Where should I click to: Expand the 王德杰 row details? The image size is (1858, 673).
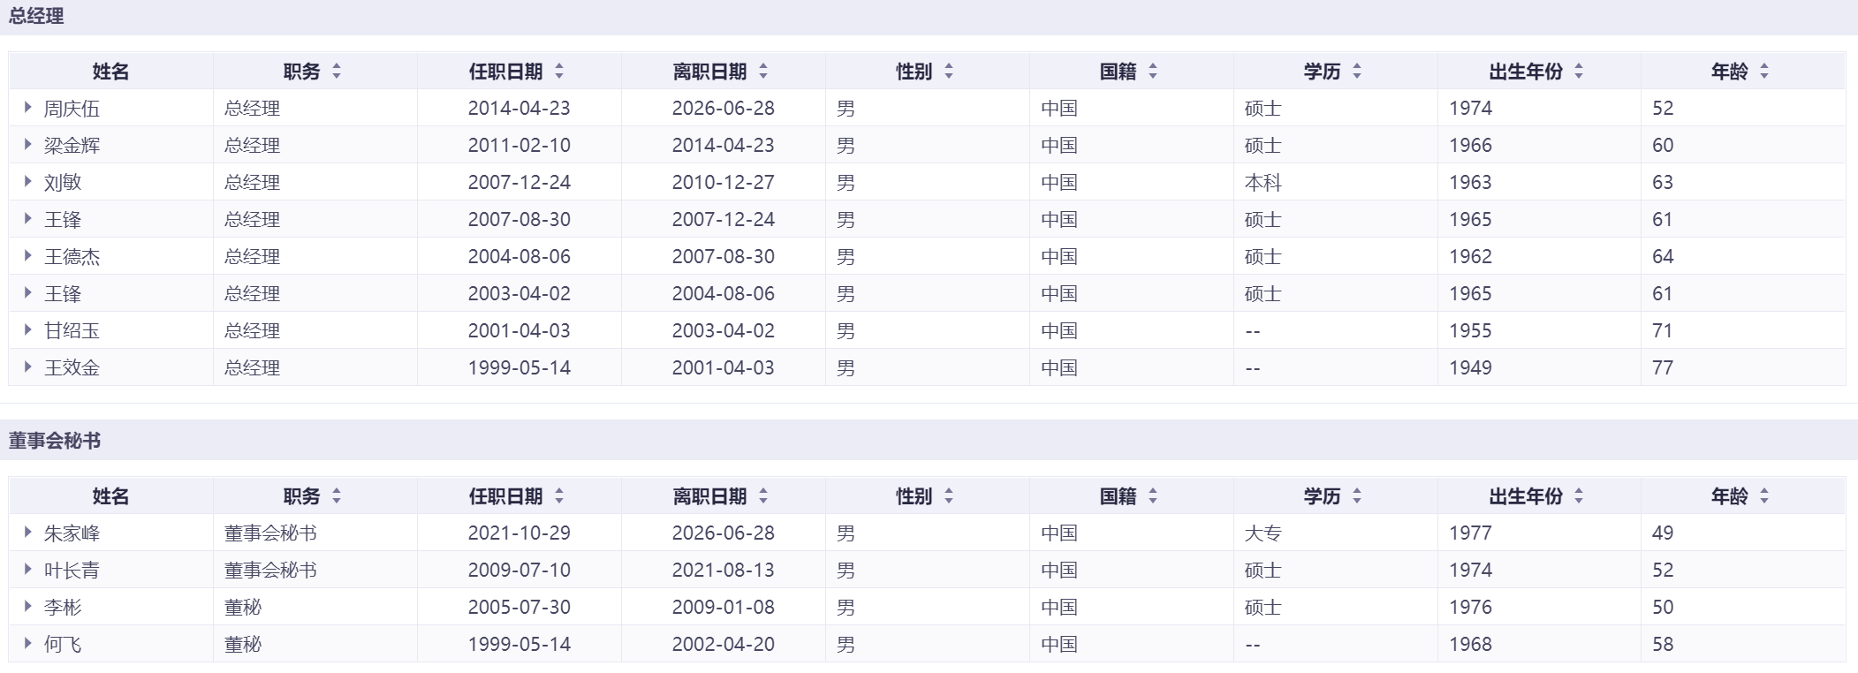pyautogui.click(x=28, y=256)
